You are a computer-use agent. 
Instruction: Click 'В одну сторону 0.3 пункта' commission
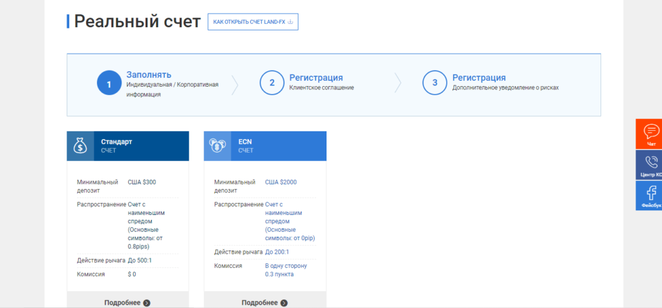click(286, 270)
